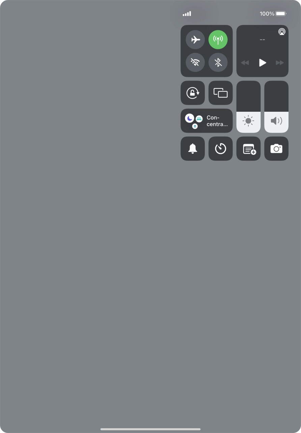Viewport: 301px width, 433px height.
Task: Tap the play button in media panel
Action: pos(263,62)
